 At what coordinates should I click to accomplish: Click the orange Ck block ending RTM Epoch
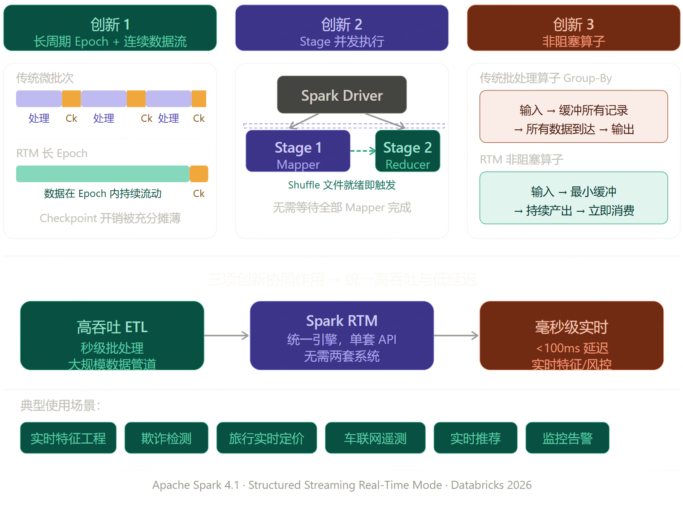coord(199,174)
